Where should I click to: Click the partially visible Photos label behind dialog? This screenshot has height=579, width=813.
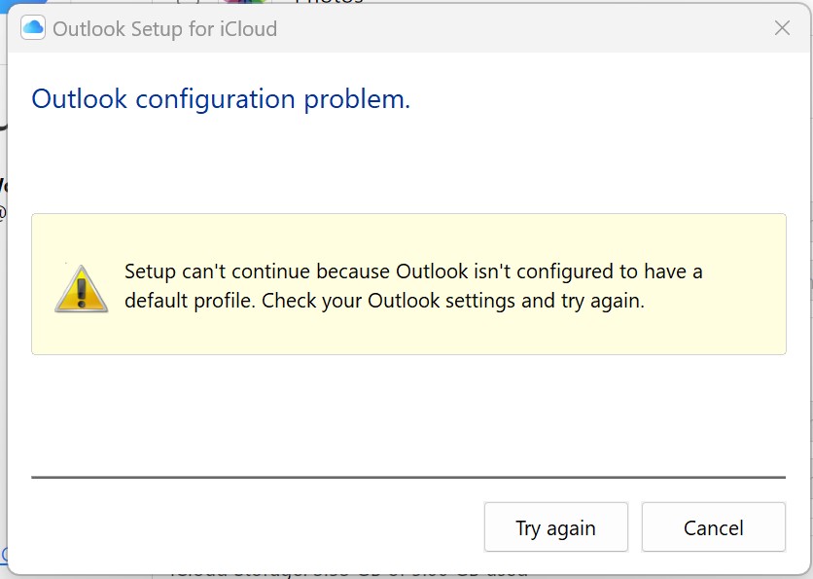point(329,3)
